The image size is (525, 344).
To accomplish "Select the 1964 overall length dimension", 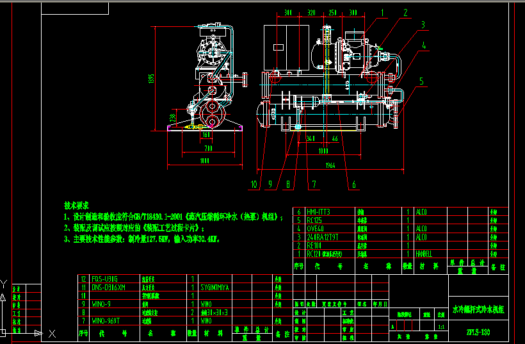I will 330,165.
